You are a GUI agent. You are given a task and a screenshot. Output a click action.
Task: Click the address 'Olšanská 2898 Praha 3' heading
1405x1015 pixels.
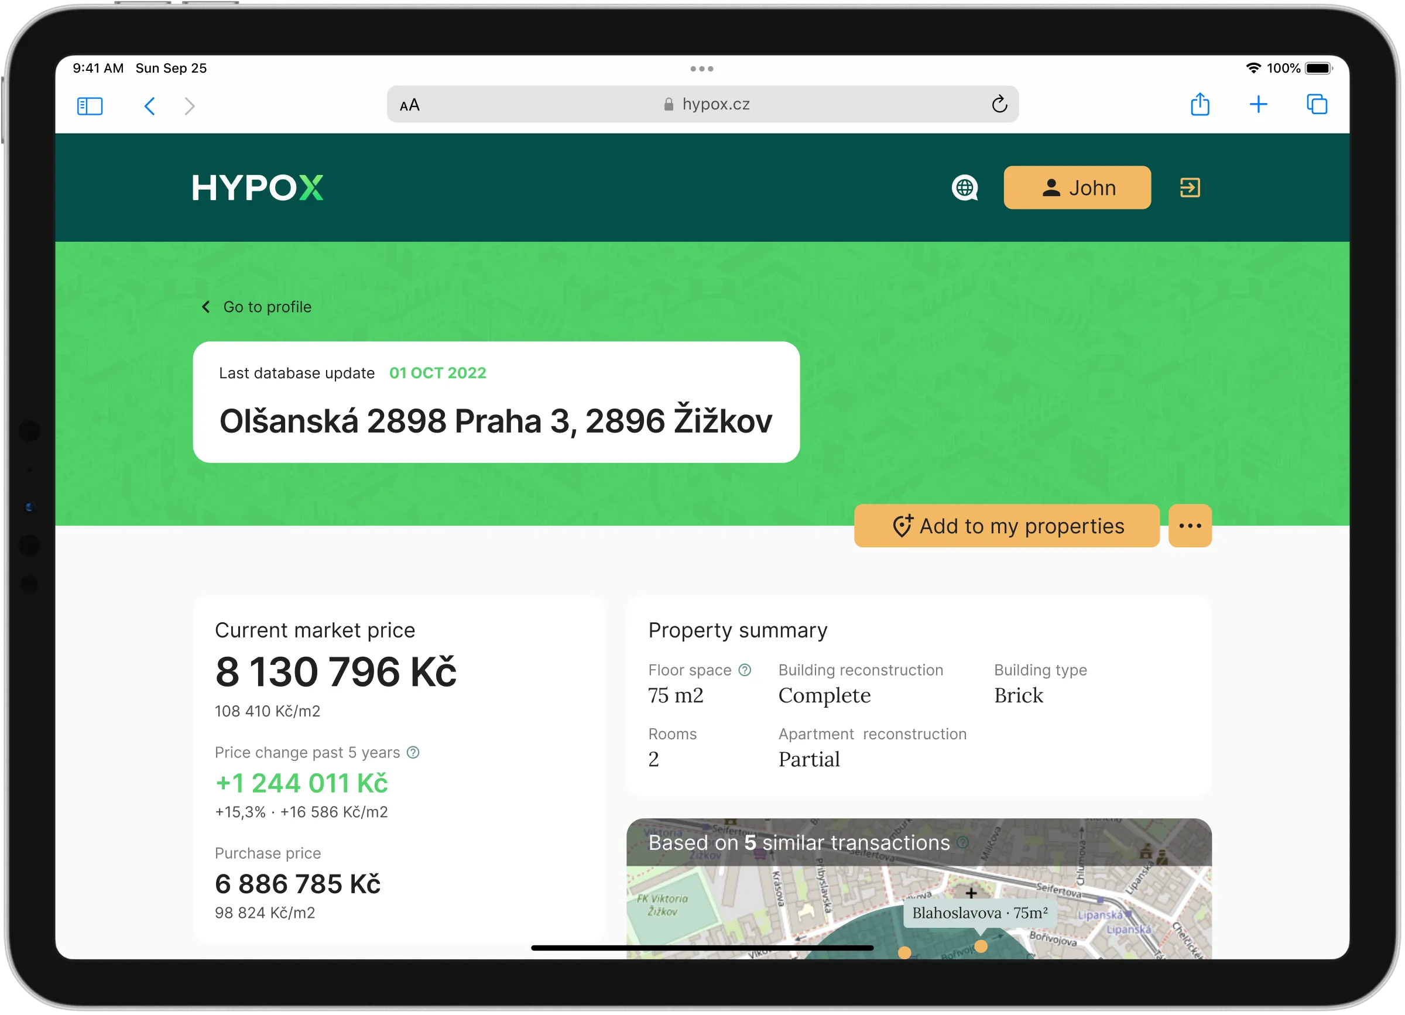496,421
